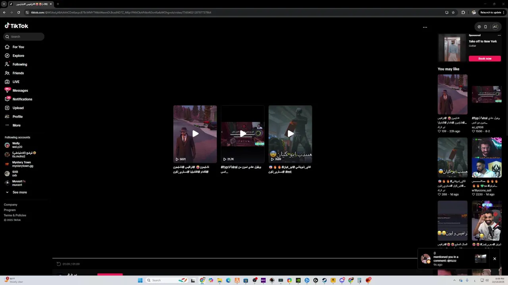The width and height of the screenshot is (508, 285).
Task: Open tab search dropdown arrow
Action: [x=4, y=4]
